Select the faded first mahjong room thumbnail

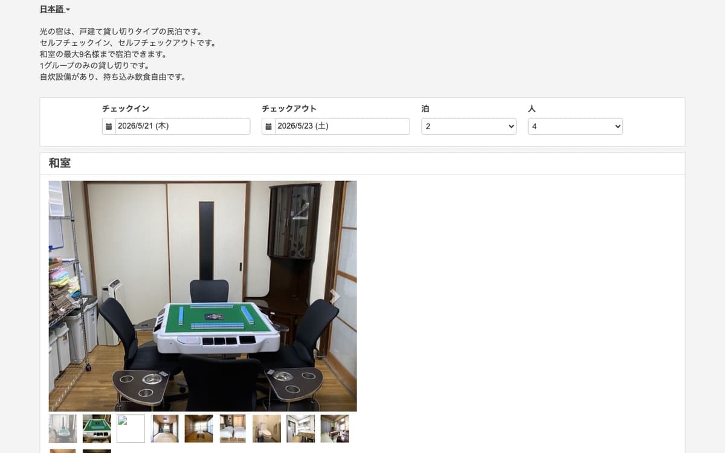click(x=63, y=428)
